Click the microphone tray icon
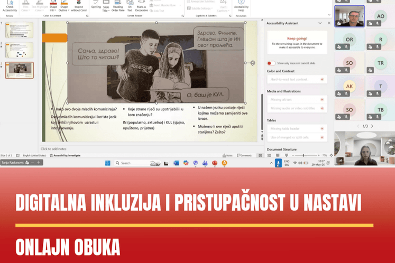395x263 pixels. pyautogui.click(x=278, y=163)
